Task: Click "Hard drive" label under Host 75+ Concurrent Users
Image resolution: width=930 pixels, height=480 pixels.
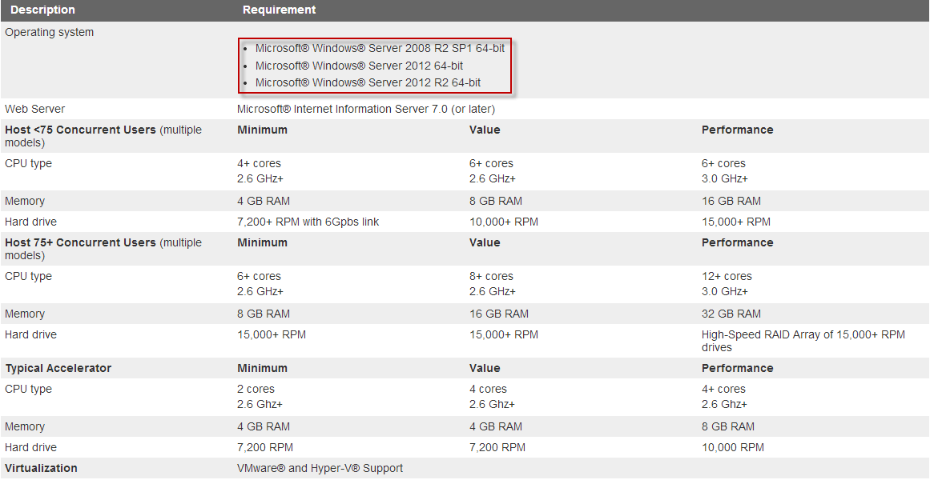Action: tap(31, 335)
